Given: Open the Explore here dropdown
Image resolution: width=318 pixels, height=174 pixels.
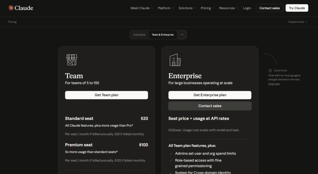Looking at the screenshot, I should coord(298,22).
